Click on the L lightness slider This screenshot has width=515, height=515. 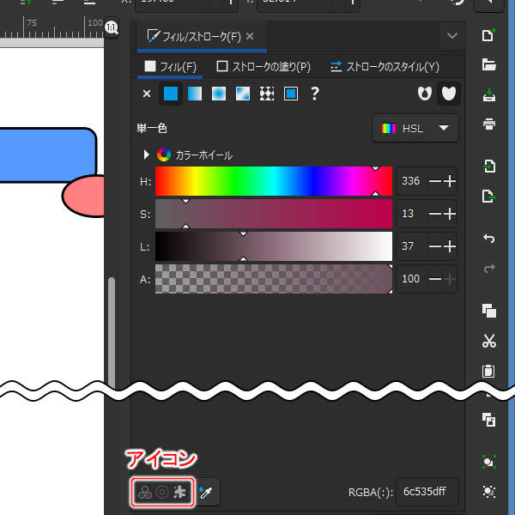[x=274, y=246]
